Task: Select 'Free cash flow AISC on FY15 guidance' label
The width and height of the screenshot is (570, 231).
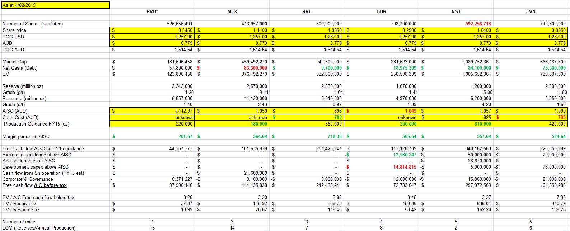Action: point(43,149)
